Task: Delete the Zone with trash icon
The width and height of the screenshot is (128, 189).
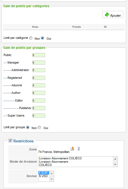Action: coord(78,149)
